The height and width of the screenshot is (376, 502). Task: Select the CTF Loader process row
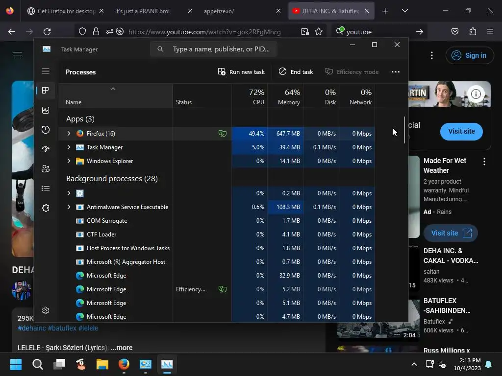click(216, 235)
